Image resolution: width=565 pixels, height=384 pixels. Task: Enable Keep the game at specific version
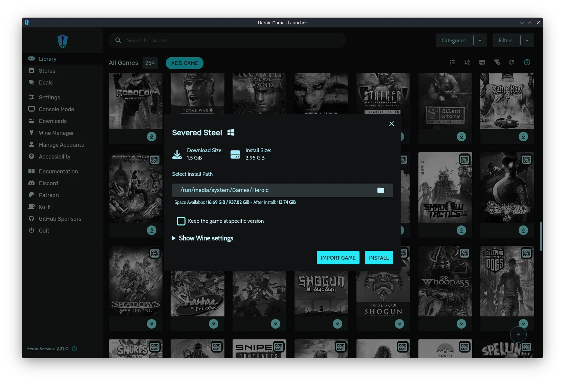181,221
